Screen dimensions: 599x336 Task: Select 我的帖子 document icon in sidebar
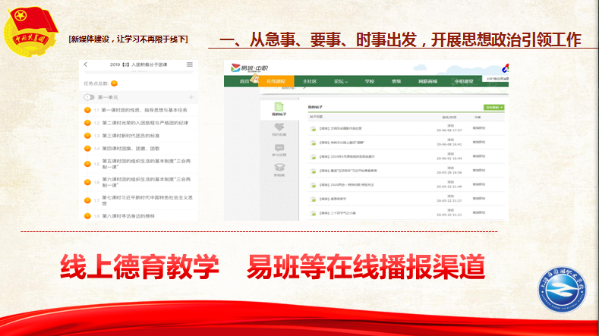click(x=279, y=108)
